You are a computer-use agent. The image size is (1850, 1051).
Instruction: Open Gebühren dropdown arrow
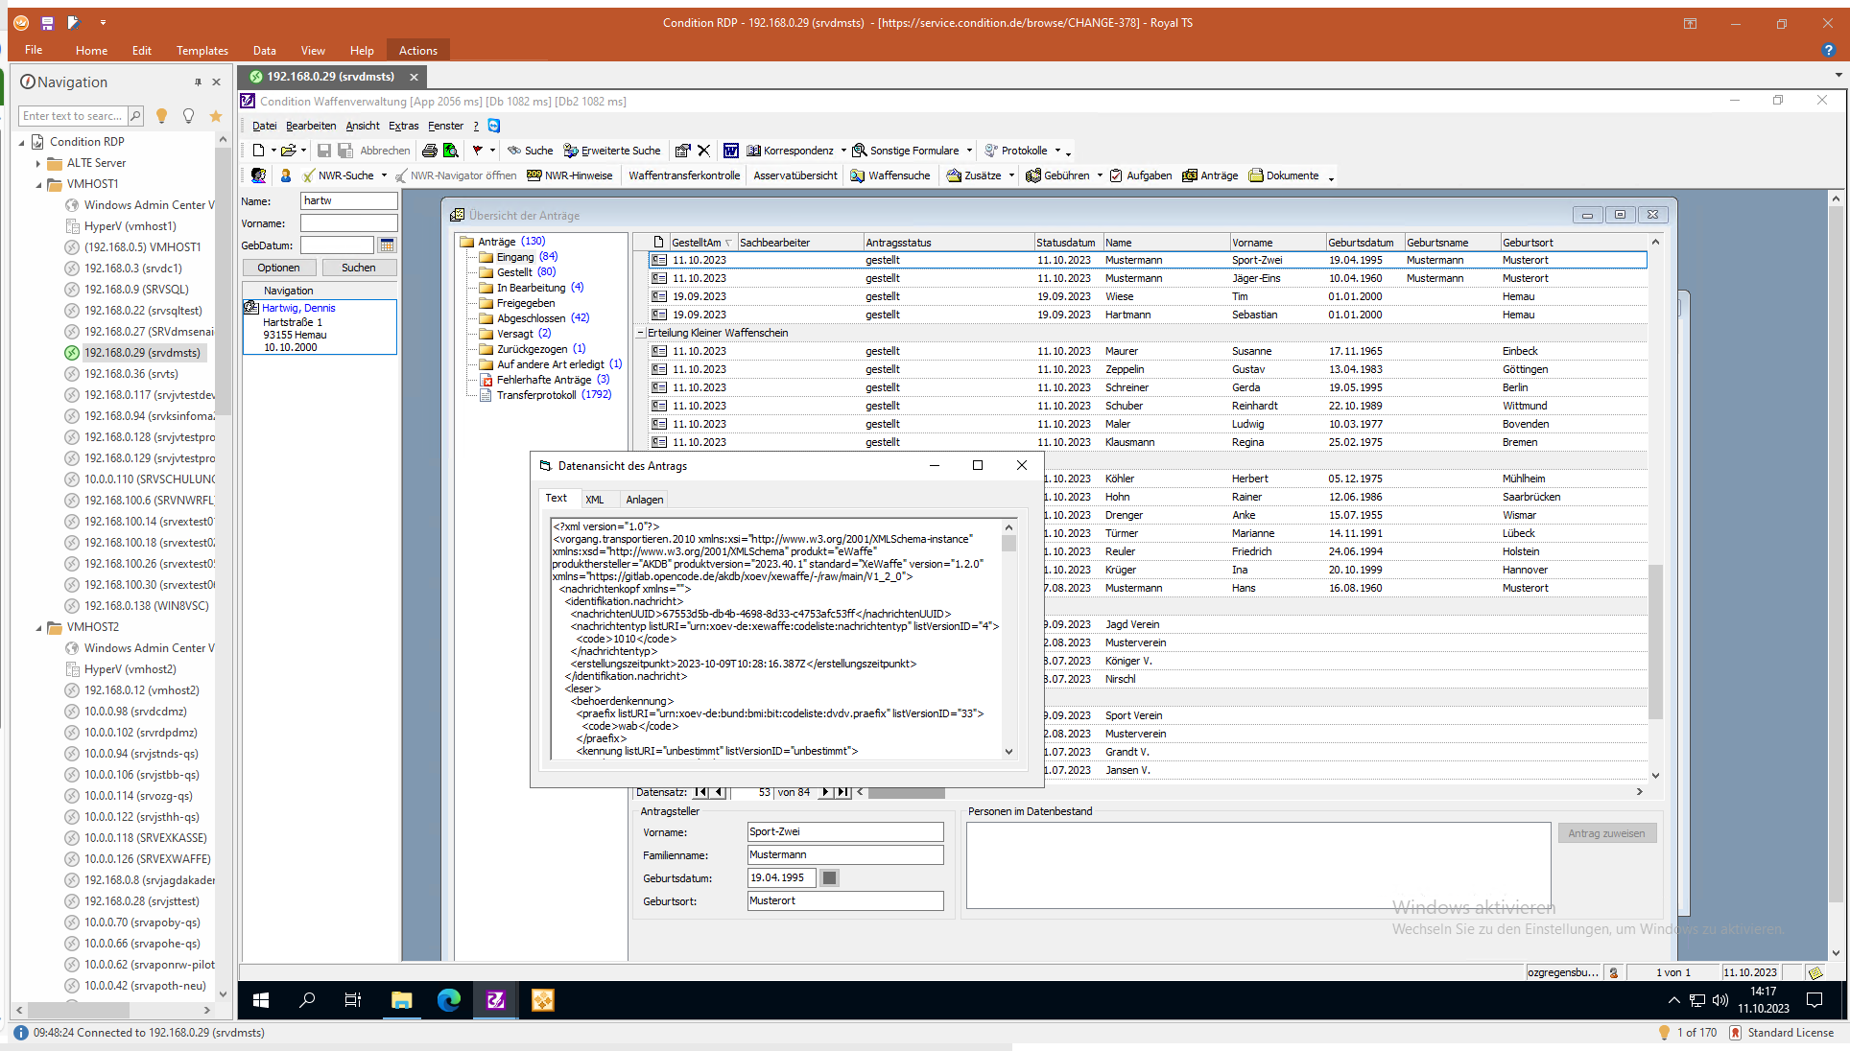point(1100,175)
